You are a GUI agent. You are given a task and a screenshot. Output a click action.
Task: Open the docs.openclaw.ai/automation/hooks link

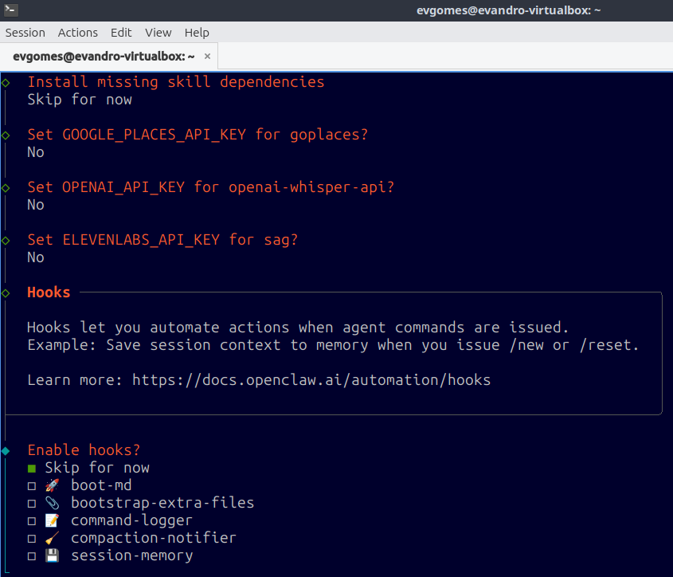(x=311, y=380)
